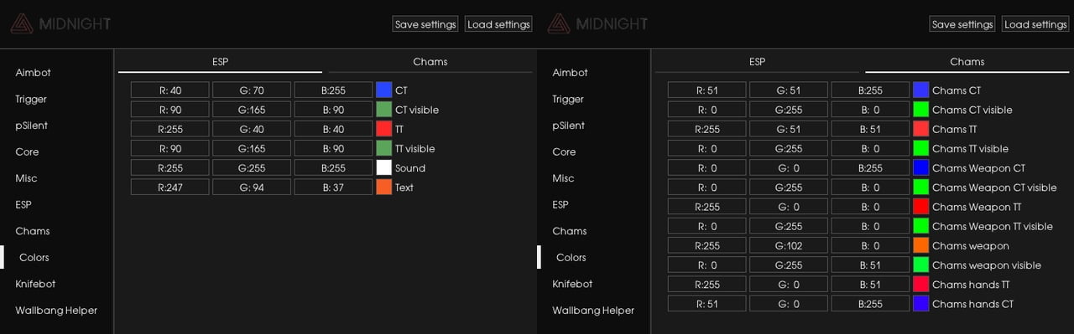Open the red Chams hands TT swatch
The width and height of the screenshot is (1074, 334).
tap(921, 284)
